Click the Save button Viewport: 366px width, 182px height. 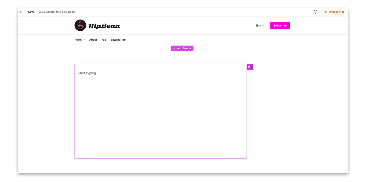click(x=31, y=12)
